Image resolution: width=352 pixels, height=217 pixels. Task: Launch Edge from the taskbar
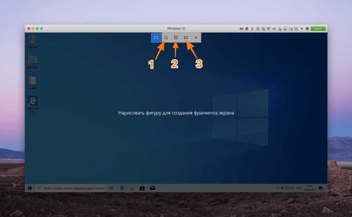tap(122, 188)
